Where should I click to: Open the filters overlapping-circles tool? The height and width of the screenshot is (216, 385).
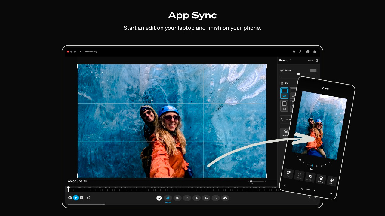(x=177, y=198)
